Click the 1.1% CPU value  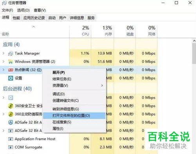(x=85, y=53)
